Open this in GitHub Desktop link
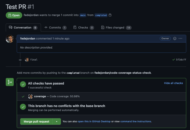The width and height of the screenshot is (190, 130). 94,121
